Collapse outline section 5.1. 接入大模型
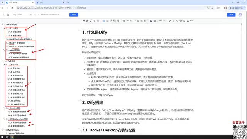The image size is (247, 139). click(4, 28)
